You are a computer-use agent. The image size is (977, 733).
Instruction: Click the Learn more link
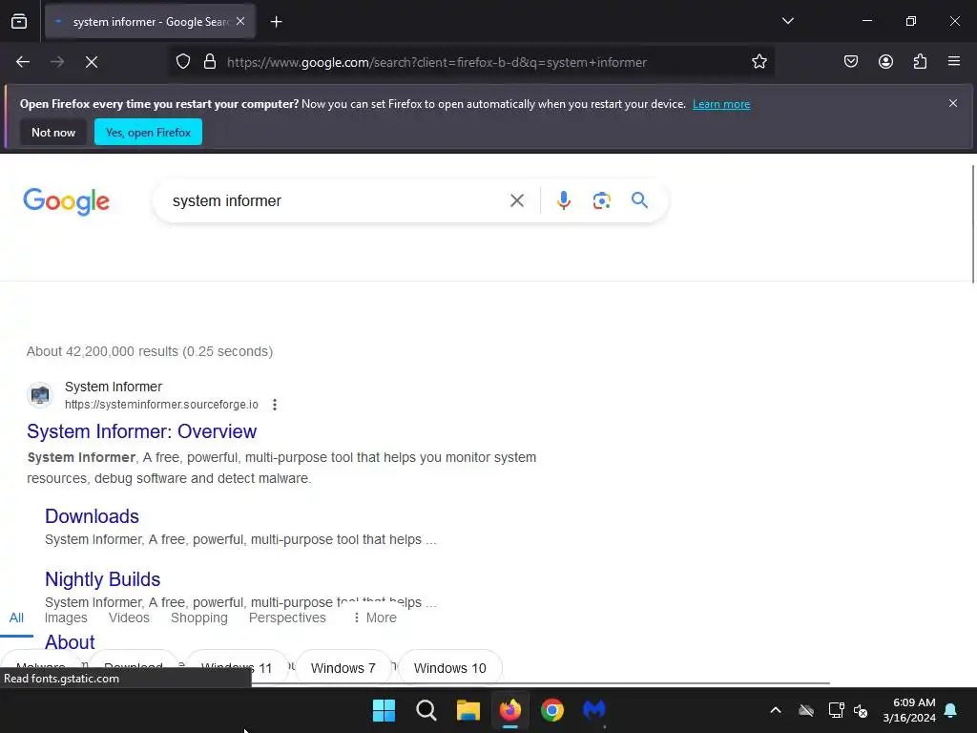pos(721,104)
